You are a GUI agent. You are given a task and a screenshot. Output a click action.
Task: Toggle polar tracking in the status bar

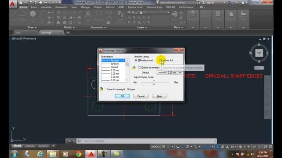pos(187,147)
